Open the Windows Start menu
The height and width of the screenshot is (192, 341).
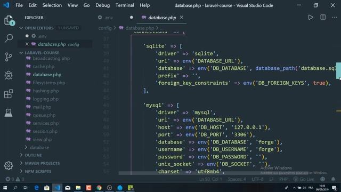pyautogui.click(x=5, y=188)
